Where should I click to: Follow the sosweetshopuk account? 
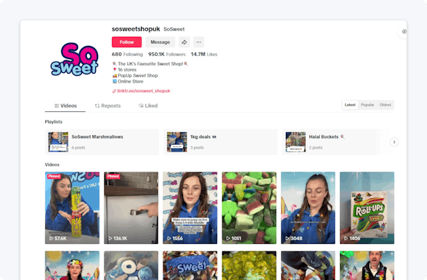pos(127,42)
